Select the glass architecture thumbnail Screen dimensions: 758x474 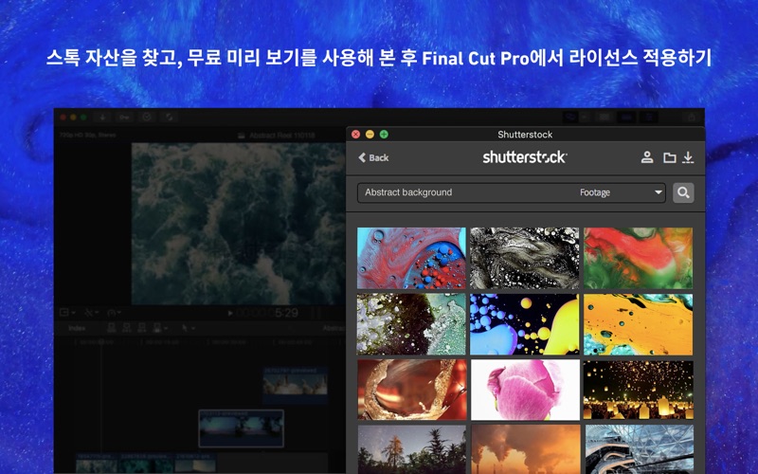click(x=639, y=449)
